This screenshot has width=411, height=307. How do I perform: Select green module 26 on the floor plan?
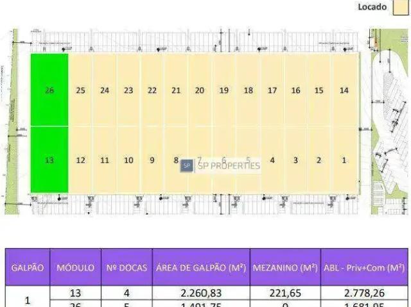pyautogui.click(x=49, y=90)
